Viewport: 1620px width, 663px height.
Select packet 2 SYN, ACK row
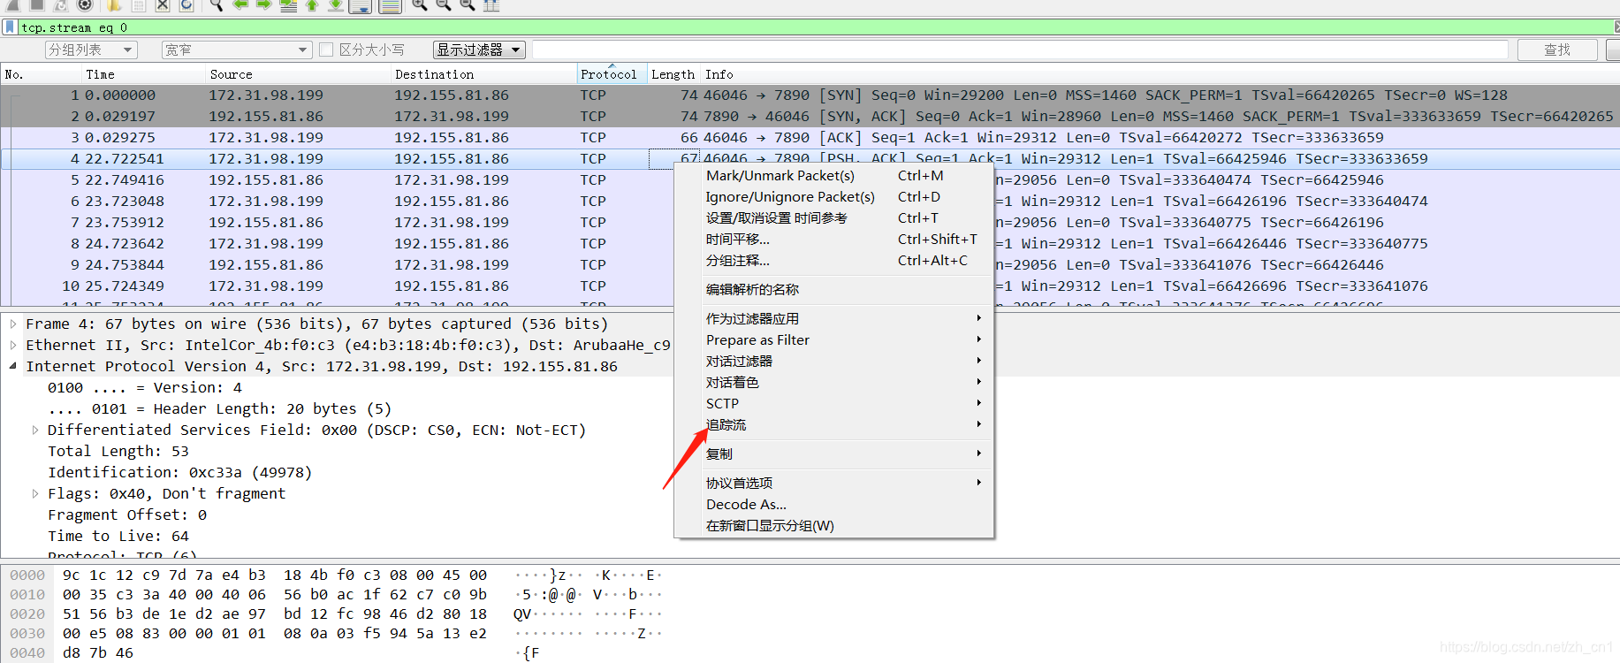[810, 116]
